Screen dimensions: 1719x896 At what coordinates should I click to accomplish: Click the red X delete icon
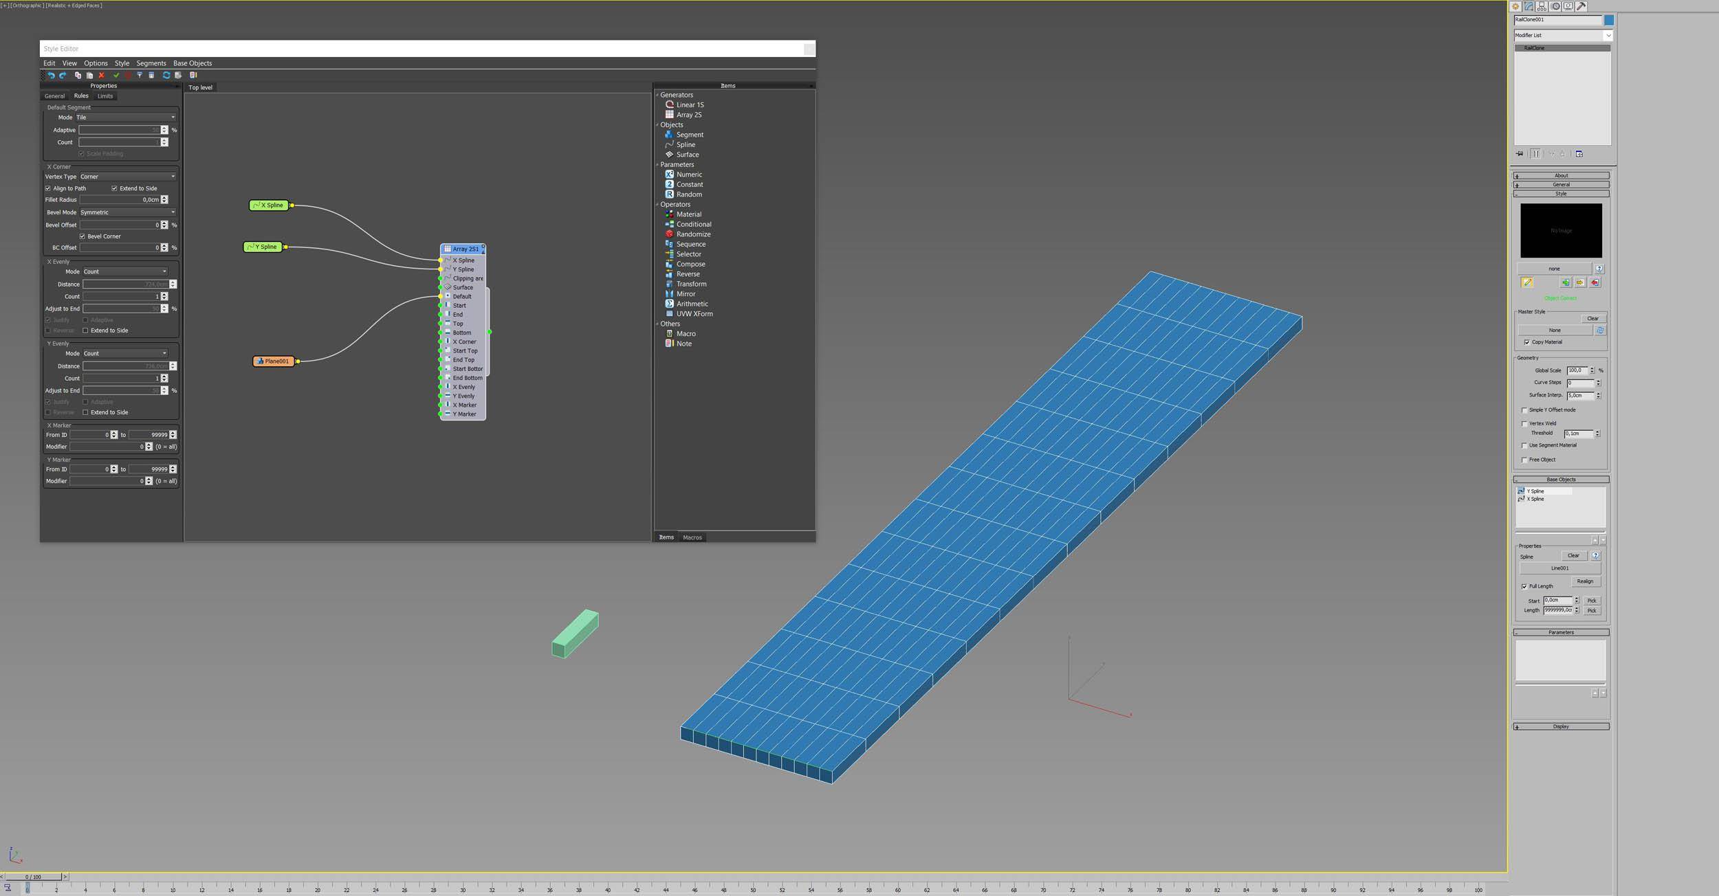pos(102,75)
